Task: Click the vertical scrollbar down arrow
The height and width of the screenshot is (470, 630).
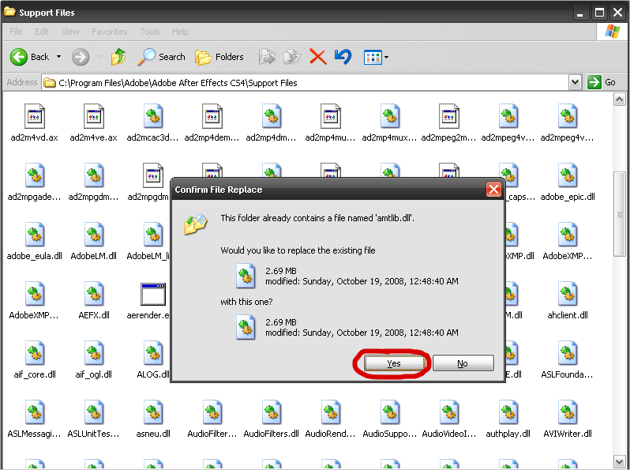Action: (619, 461)
